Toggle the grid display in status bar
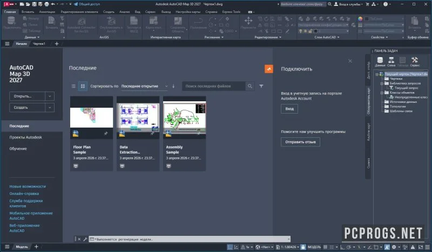The width and height of the screenshot is (432, 252). (326, 247)
